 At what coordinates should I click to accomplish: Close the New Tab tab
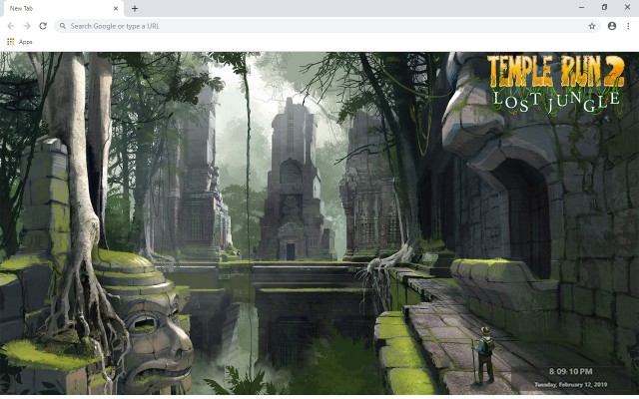116,8
